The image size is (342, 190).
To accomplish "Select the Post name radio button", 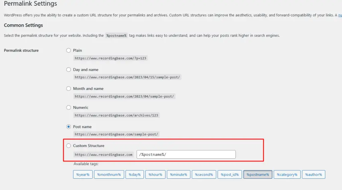I will tap(68, 127).
